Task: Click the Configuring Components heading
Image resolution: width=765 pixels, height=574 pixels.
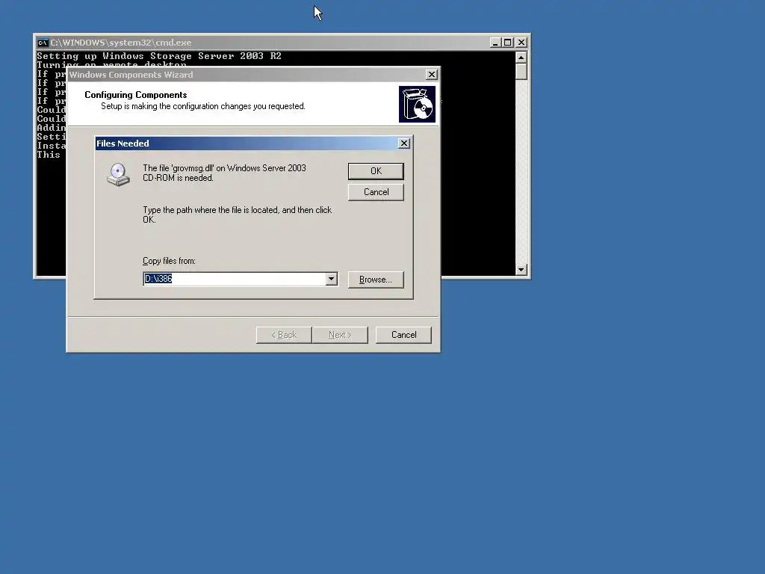Action: click(x=136, y=95)
